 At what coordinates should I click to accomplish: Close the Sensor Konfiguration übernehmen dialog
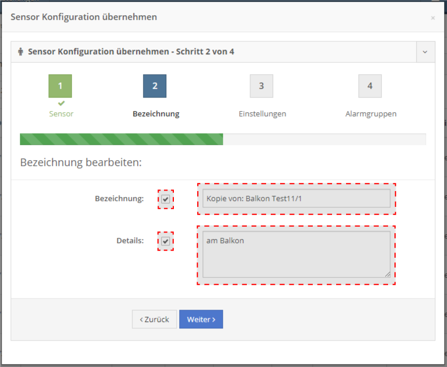click(x=433, y=18)
